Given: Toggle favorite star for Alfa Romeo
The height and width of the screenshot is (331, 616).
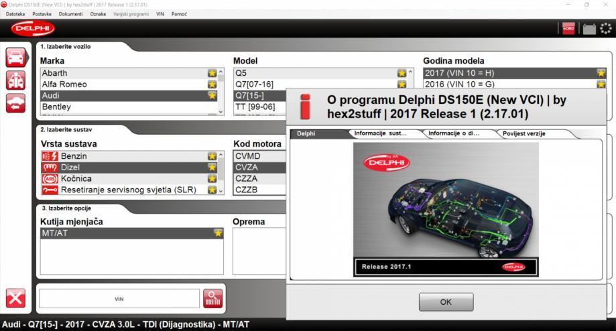Looking at the screenshot, I should (x=212, y=84).
